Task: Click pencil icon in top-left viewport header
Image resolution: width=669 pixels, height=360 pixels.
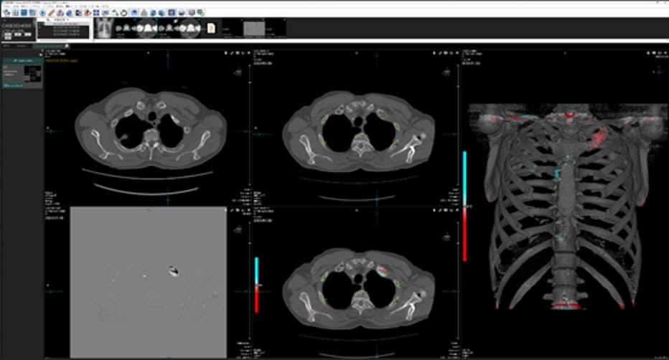Action: pyautogui.click(x=232, y=53)
